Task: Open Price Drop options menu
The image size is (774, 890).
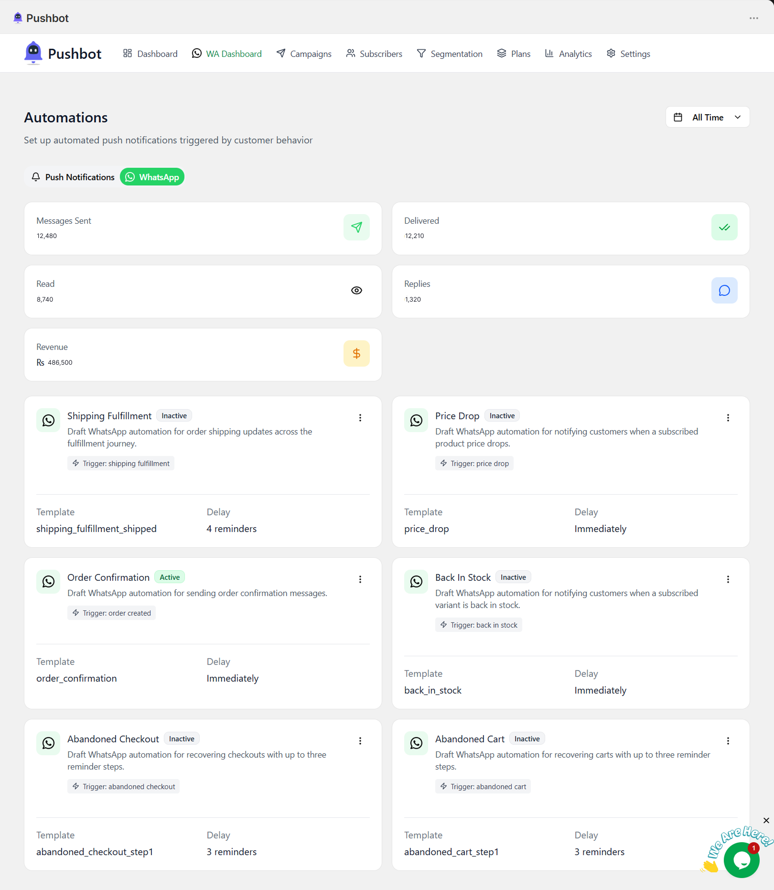Action: pyautogui.click(x=728, y=418)
